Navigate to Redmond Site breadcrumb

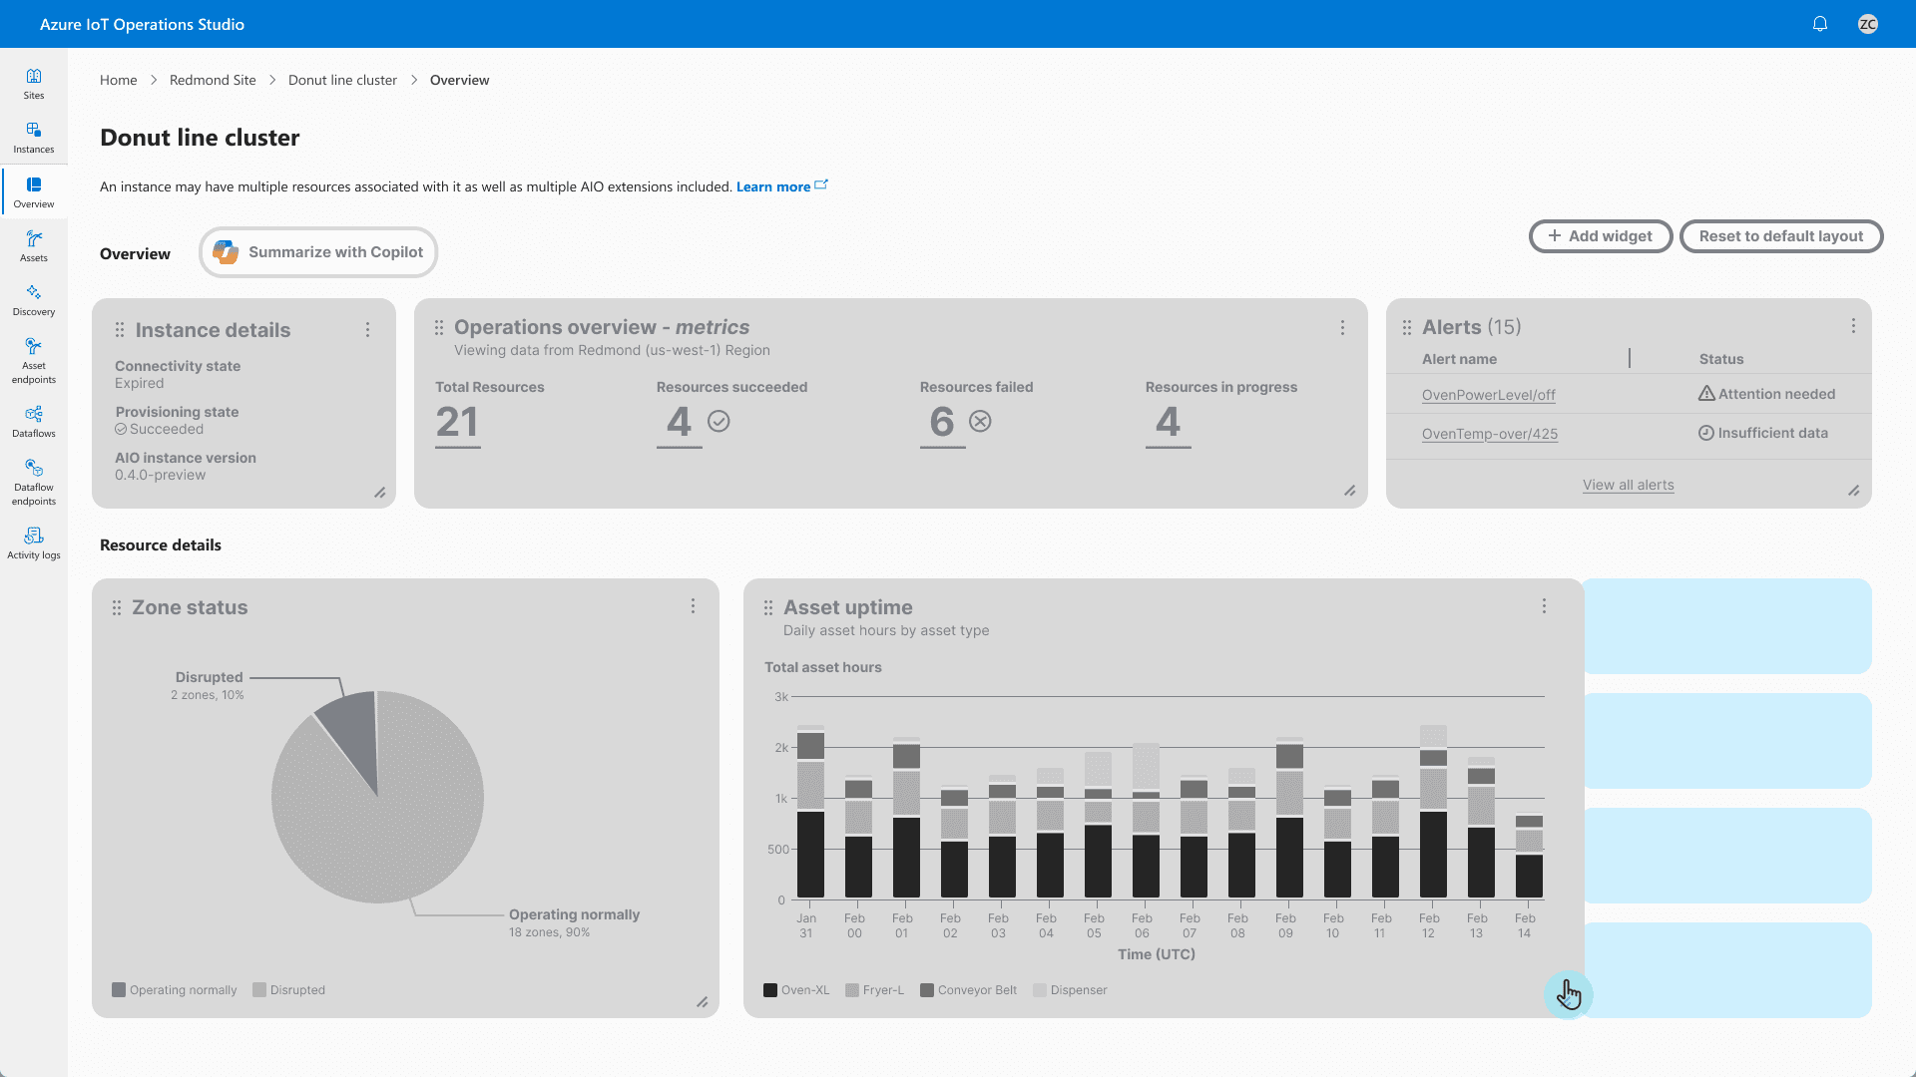(x=213, y=80)
